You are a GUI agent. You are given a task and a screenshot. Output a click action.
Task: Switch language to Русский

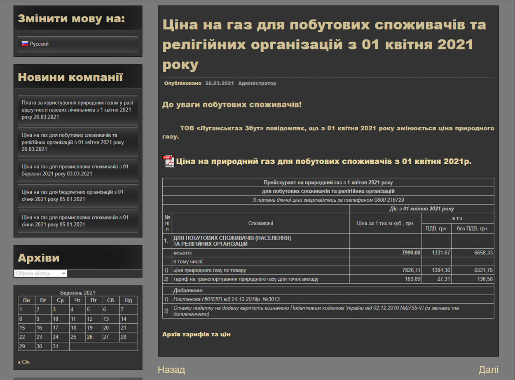[39, 44]
